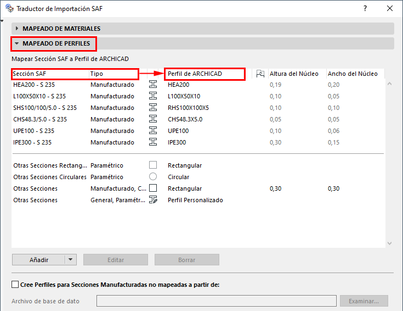Click the RHS100X100X5 profile cell
The height and width of the screenshot is (311, 403).
point(188,108)
